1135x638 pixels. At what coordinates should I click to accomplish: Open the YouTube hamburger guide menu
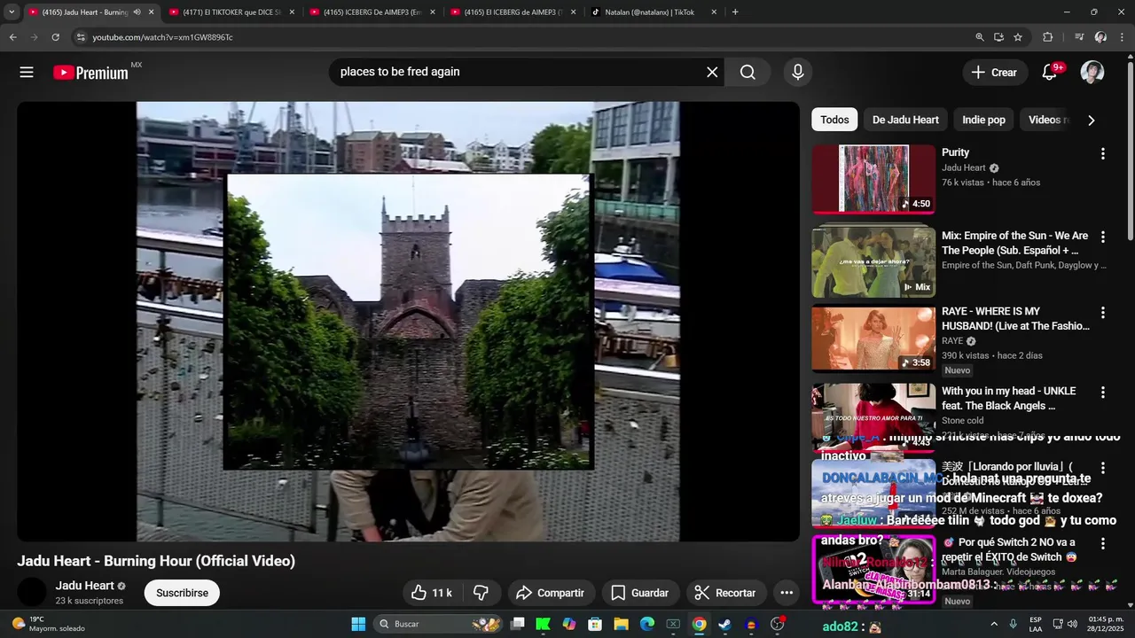point(27,73)
